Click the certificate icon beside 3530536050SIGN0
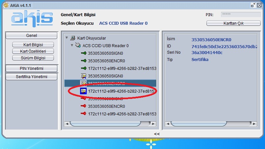Screen dimensions: 265x149 (83, 76)
